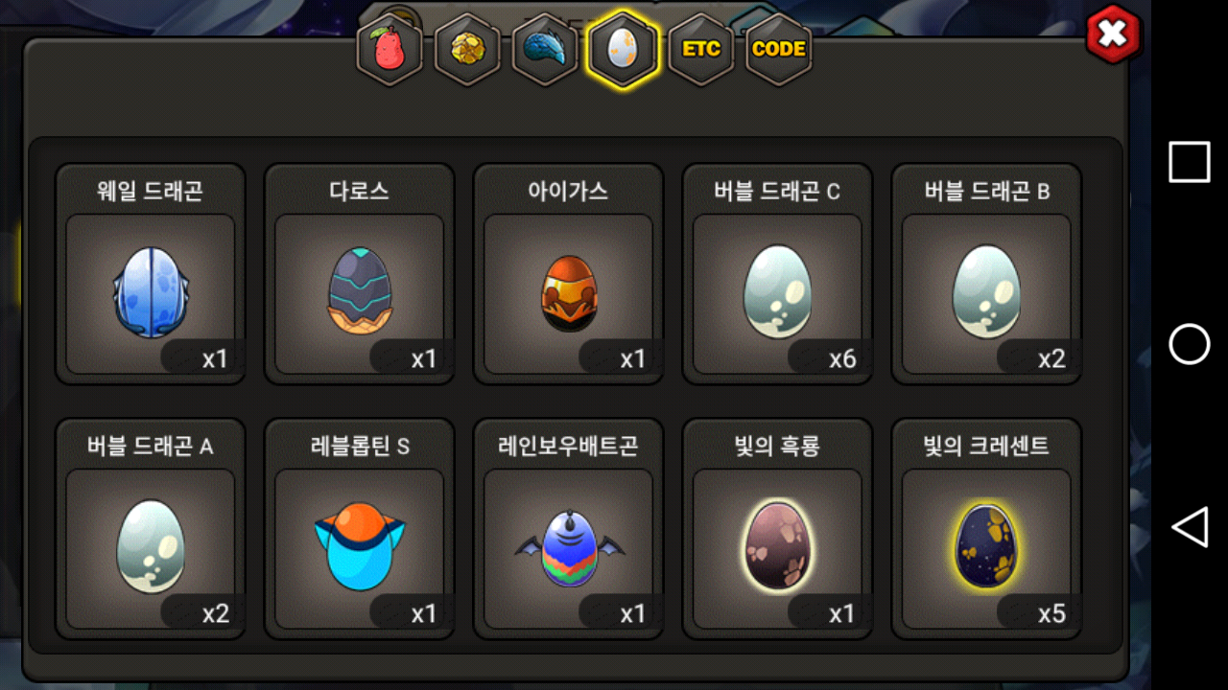Open the blue dragon inventory tab
1228x690 pixels.
[x=545, y=49]
